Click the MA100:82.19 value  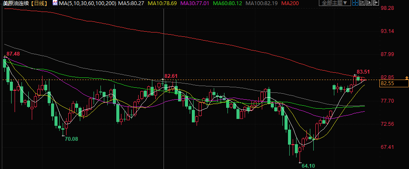coord(262,3)
